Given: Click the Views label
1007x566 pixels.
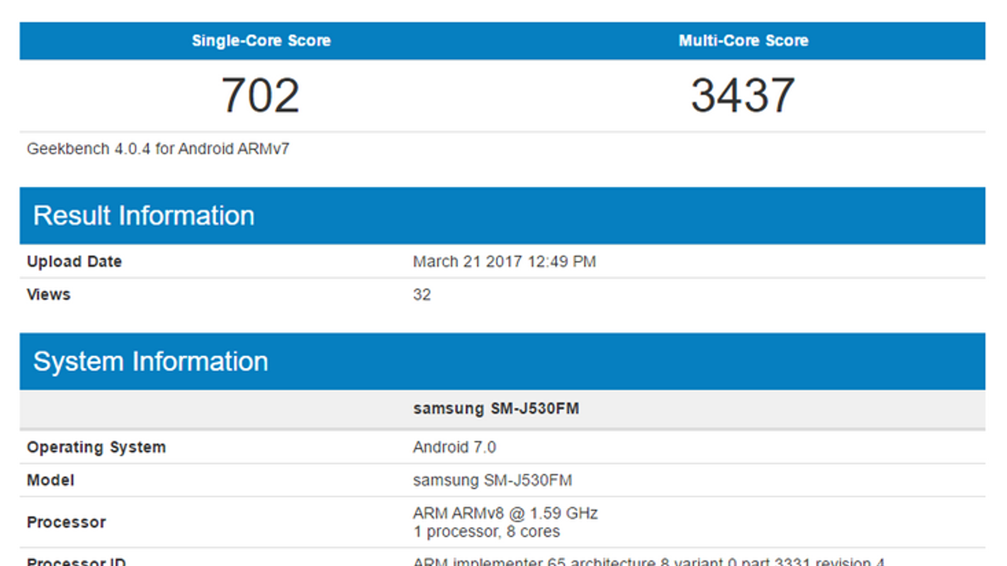Looking at the screenshot, I should pos(48,294).
